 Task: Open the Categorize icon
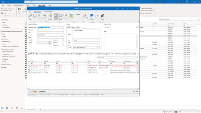(71, 16)
